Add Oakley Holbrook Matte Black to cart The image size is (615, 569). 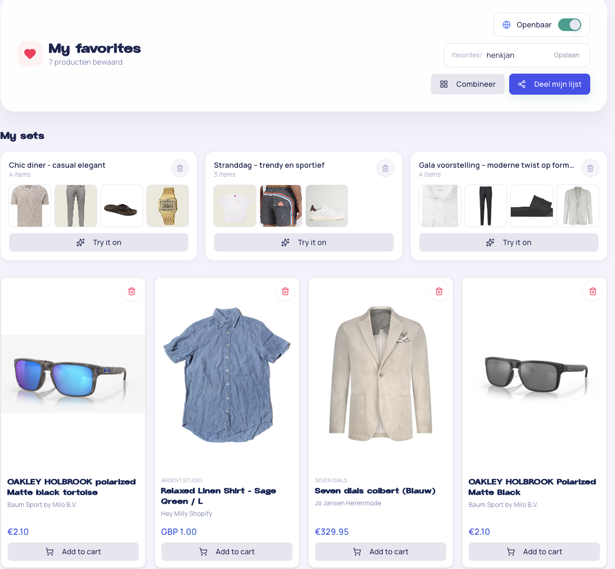[534, 551]
